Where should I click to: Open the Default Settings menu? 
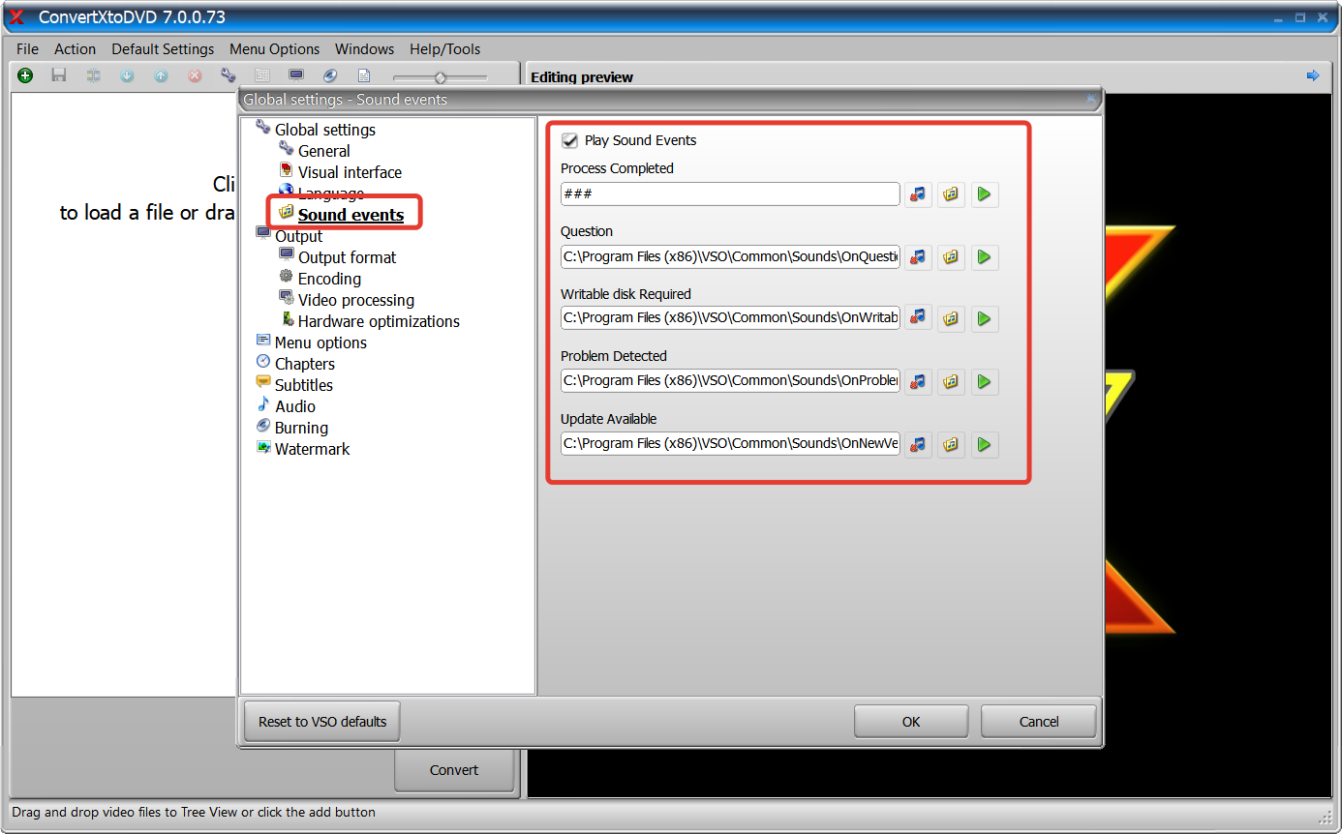coord(163,48)
